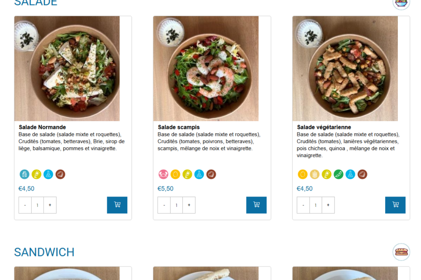The image size is (421, 280).
Task: Decrease Salade Normande quantity with minus
Action: tap(25, 205)
